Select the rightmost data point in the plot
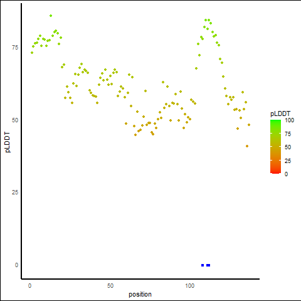The width and height of the screenshot is (301, 301). 249,125
